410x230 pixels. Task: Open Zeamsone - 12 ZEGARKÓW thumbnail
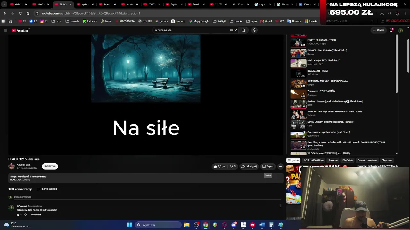298,93
